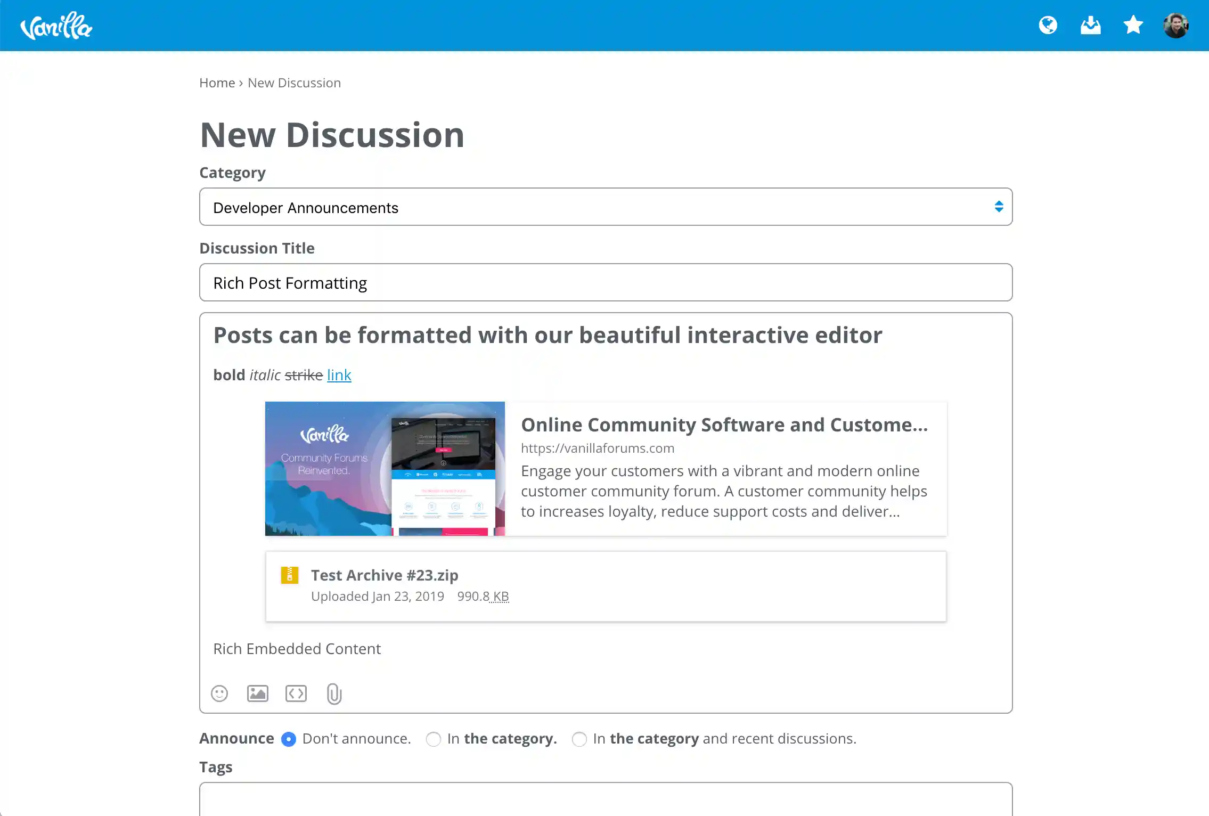Click the Vanilla logo in header

point(56,26)
